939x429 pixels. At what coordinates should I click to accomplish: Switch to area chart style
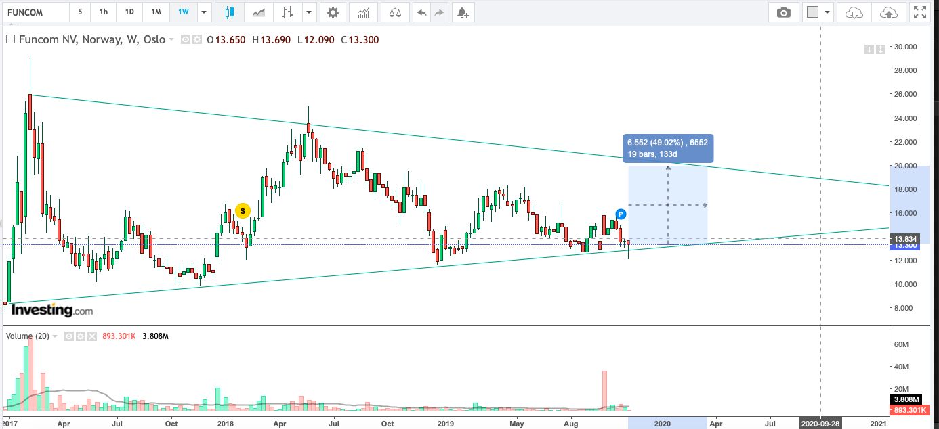click(259, 12)
